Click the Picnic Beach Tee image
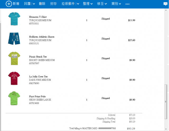Image resolution: width=169 pixels, height=131 pixels. [14, 58]
